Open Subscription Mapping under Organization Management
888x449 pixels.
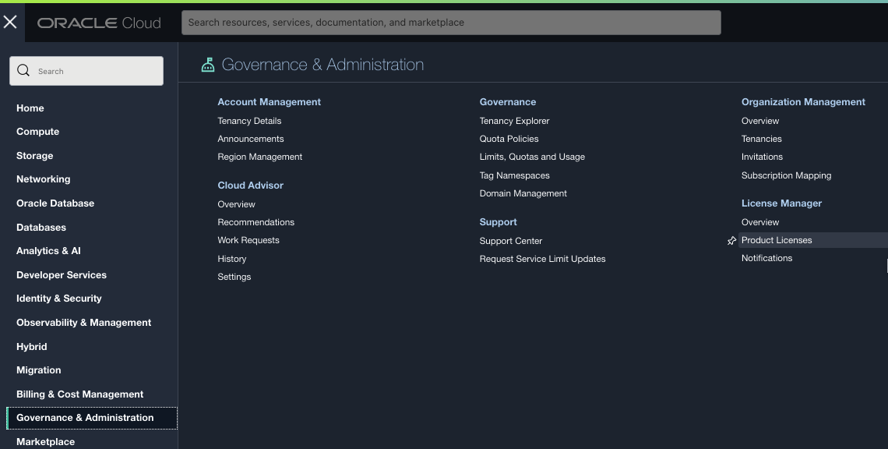point(787,175)
